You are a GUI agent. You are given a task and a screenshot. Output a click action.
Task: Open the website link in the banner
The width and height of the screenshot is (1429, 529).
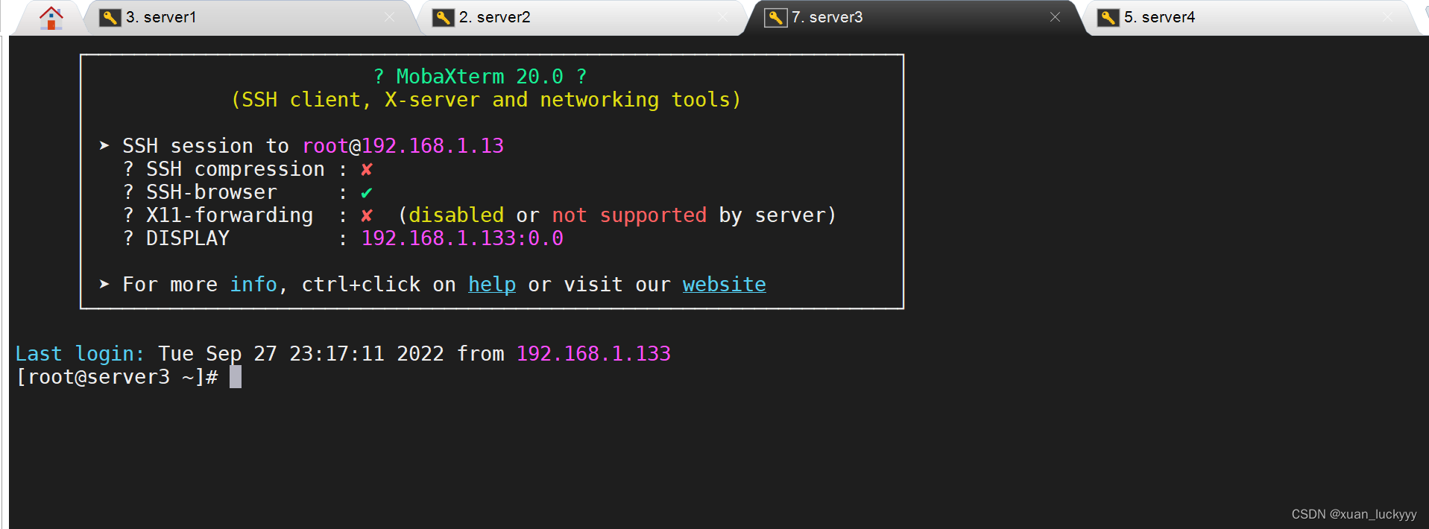725,285
